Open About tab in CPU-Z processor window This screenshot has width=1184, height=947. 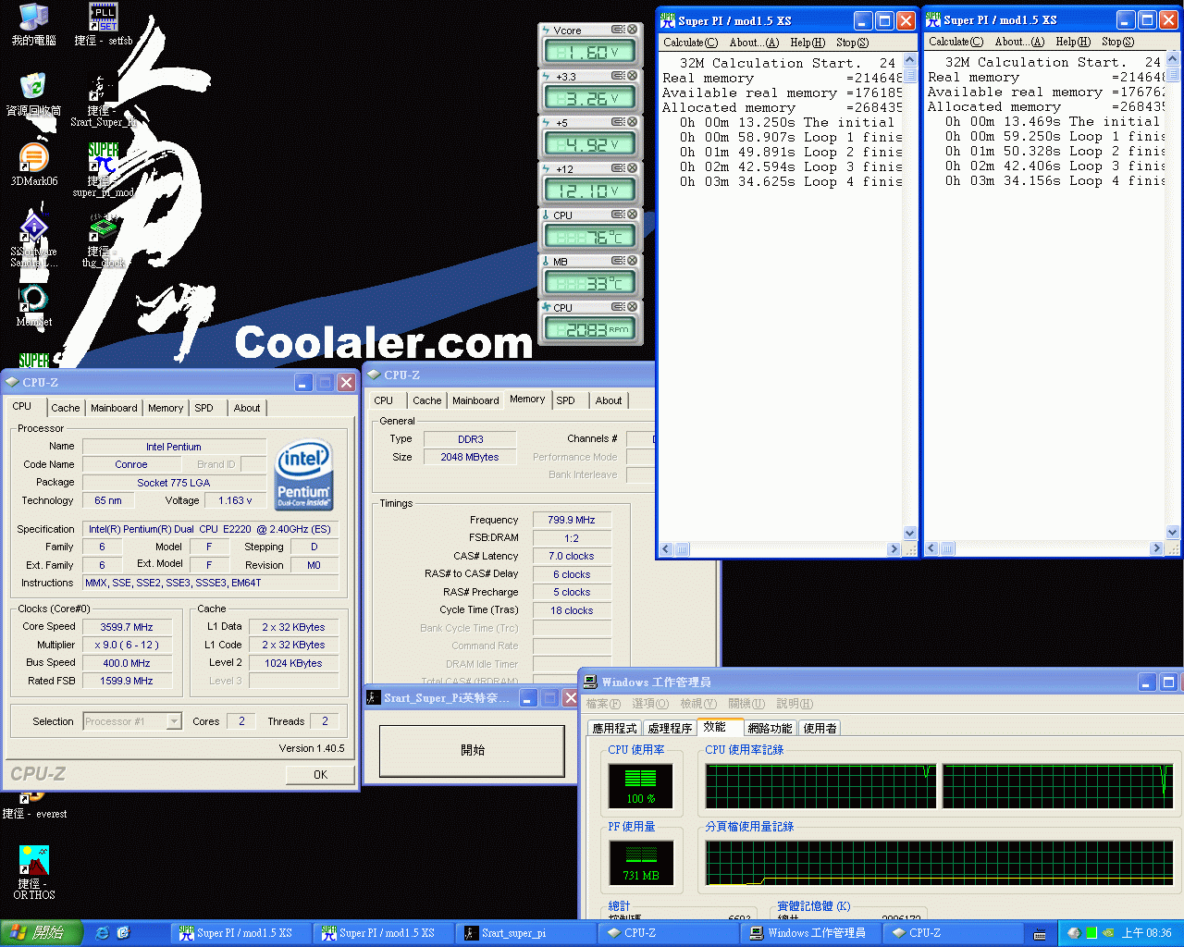click(247, 408)
